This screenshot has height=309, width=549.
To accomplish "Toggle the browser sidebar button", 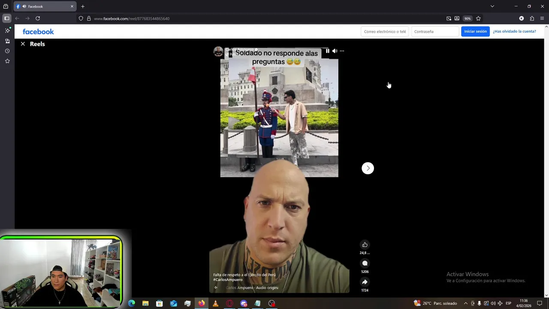I will tap(7, 18).
